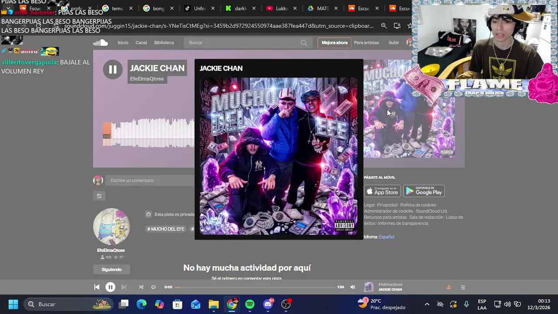Open Microsoft Store from the taskbar
This screenshot has height=314, width=558.
pos(177,304)
